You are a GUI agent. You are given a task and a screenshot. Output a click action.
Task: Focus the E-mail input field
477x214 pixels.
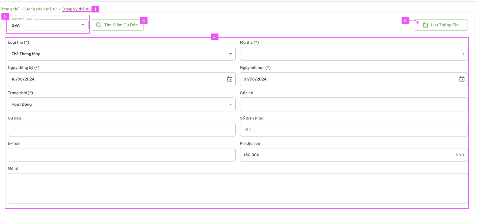(x=122, y=155)
